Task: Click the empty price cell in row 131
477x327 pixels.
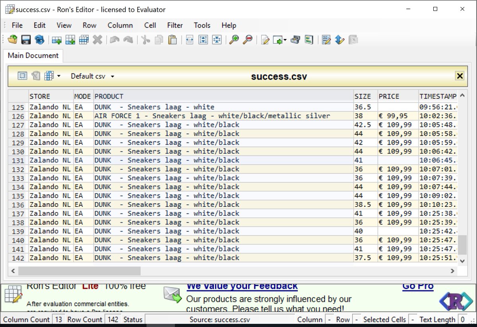Action: [x=398, y=160]
